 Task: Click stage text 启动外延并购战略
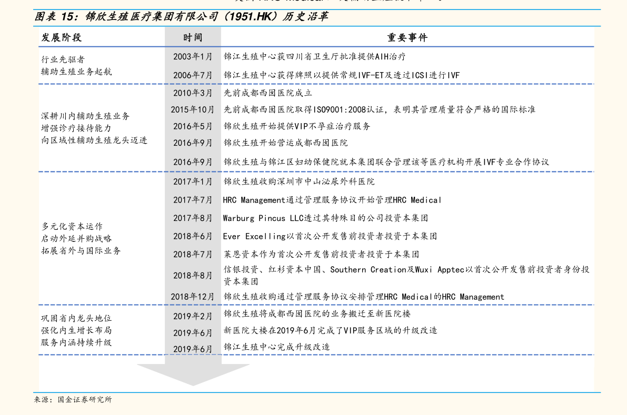[76, 238]
